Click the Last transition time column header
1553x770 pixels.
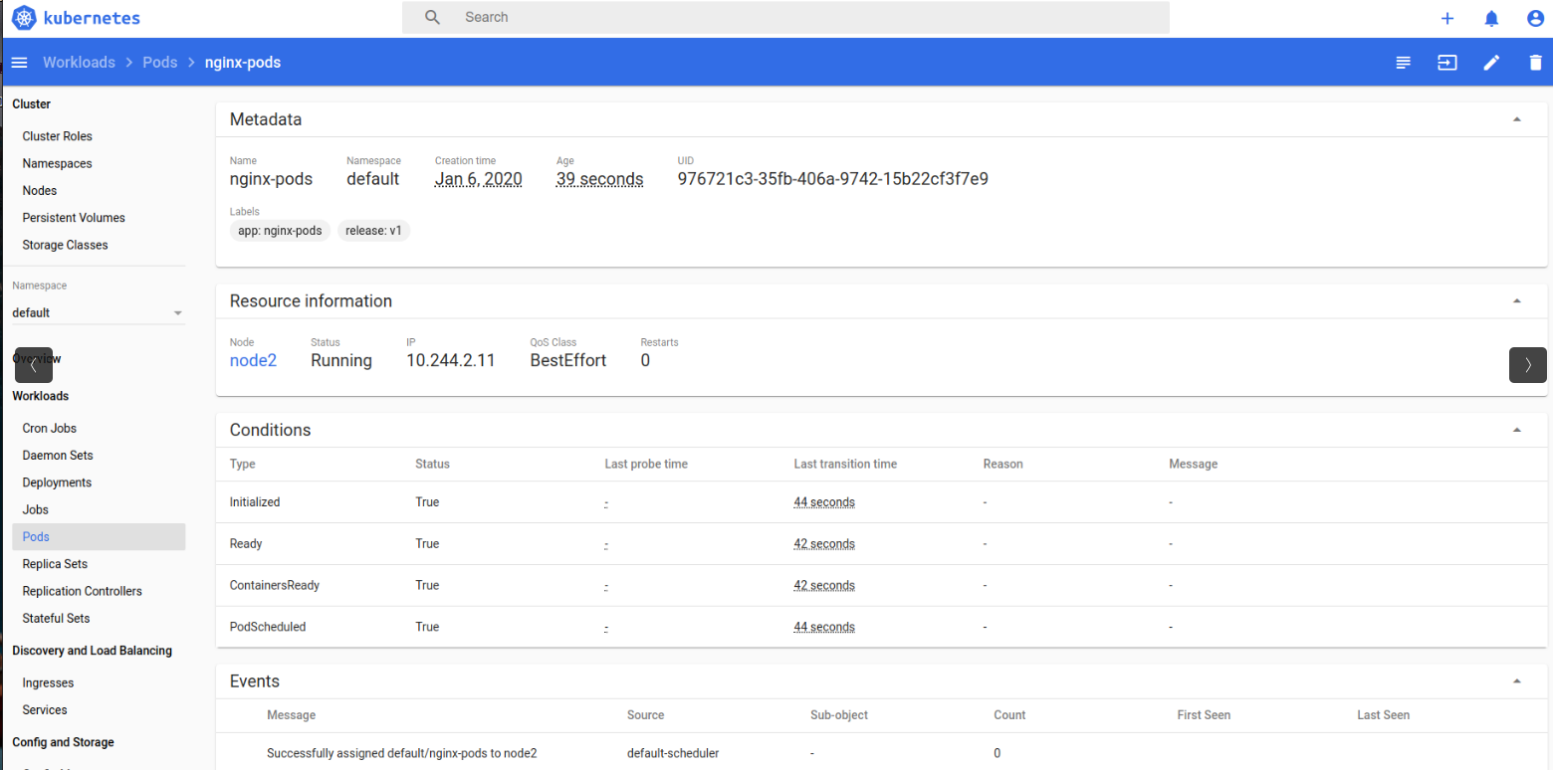[x=845, y=464]
